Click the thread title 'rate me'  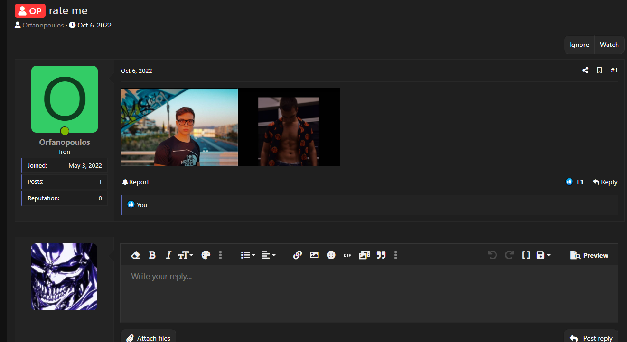point(68,10)
